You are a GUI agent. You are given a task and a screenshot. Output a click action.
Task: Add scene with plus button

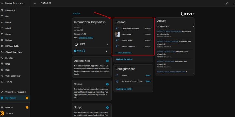[107, 84]
